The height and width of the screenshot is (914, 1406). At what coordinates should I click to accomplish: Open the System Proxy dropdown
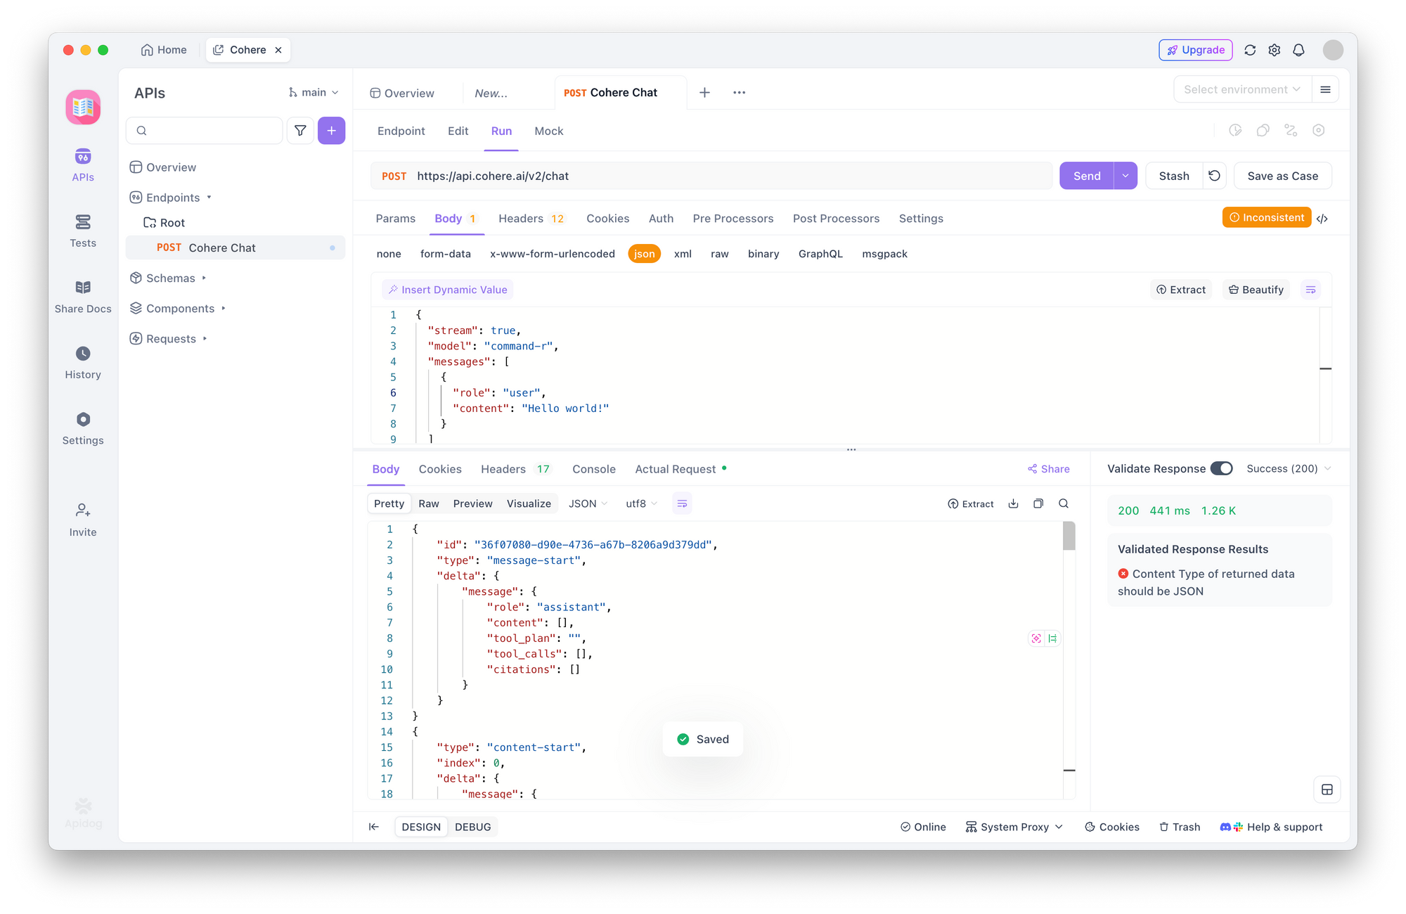click(x=1014, y=827)
